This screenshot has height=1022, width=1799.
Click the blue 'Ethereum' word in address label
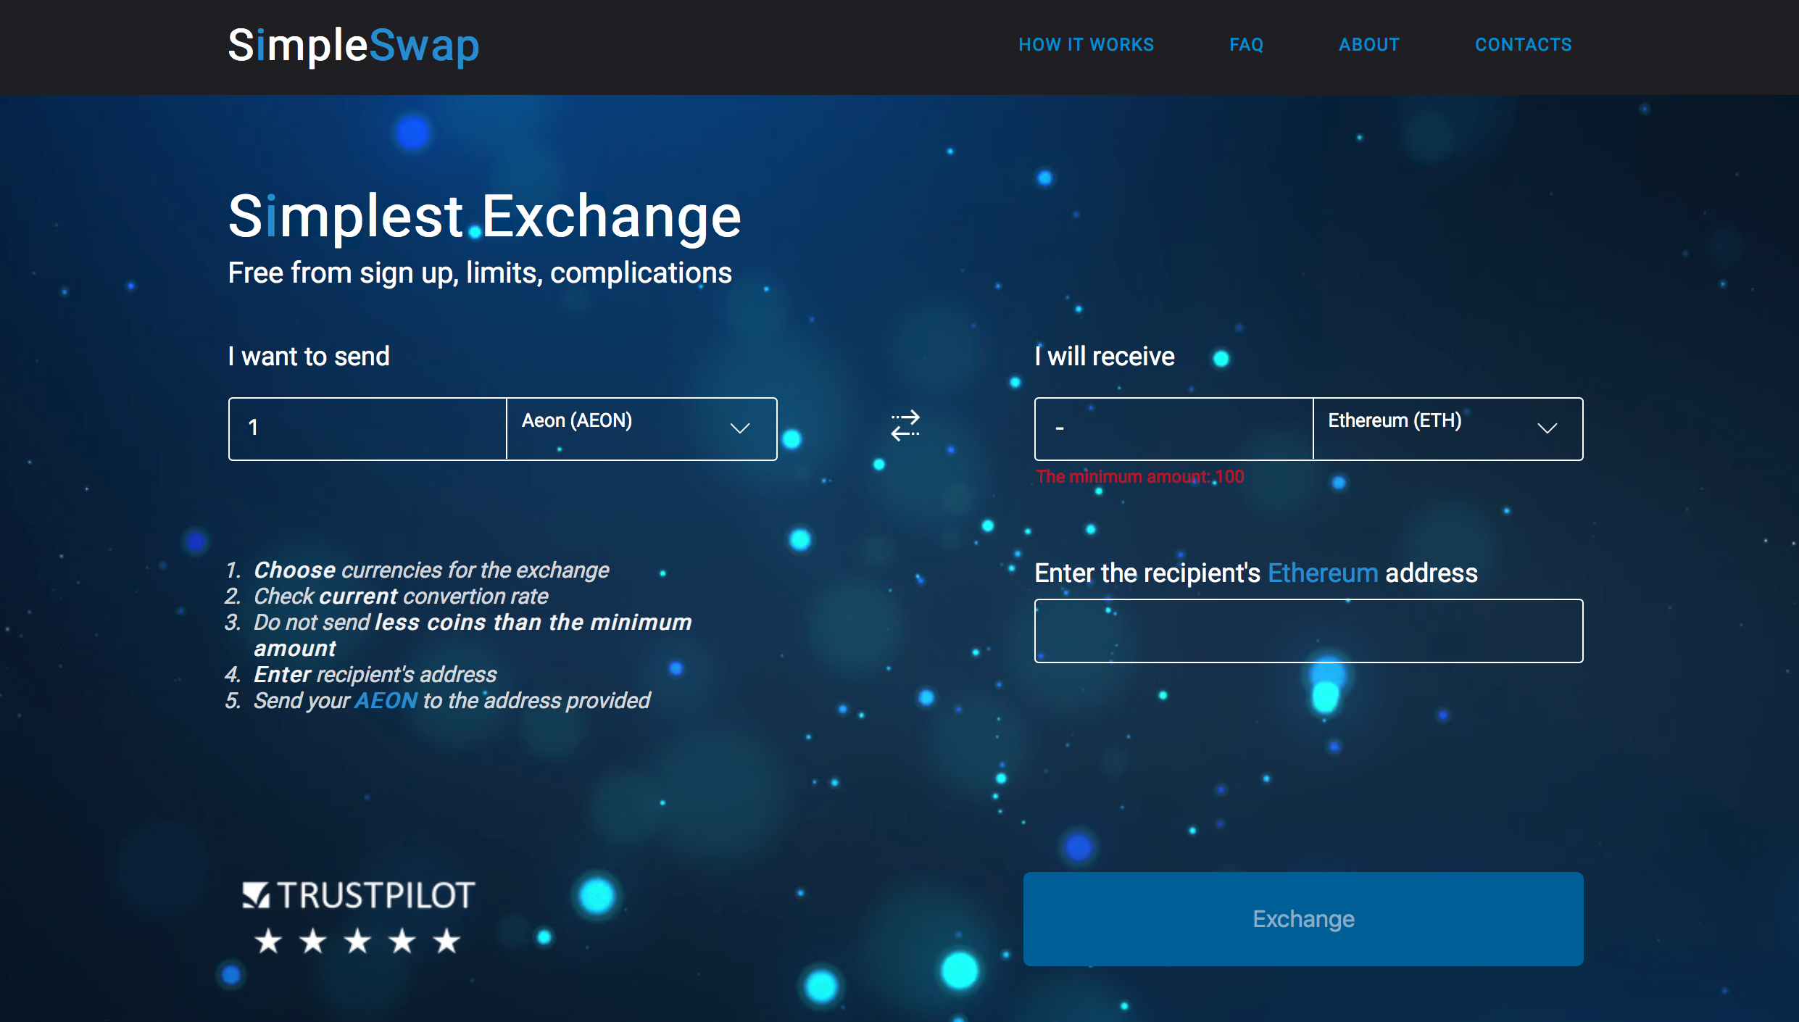[1323, 573]
